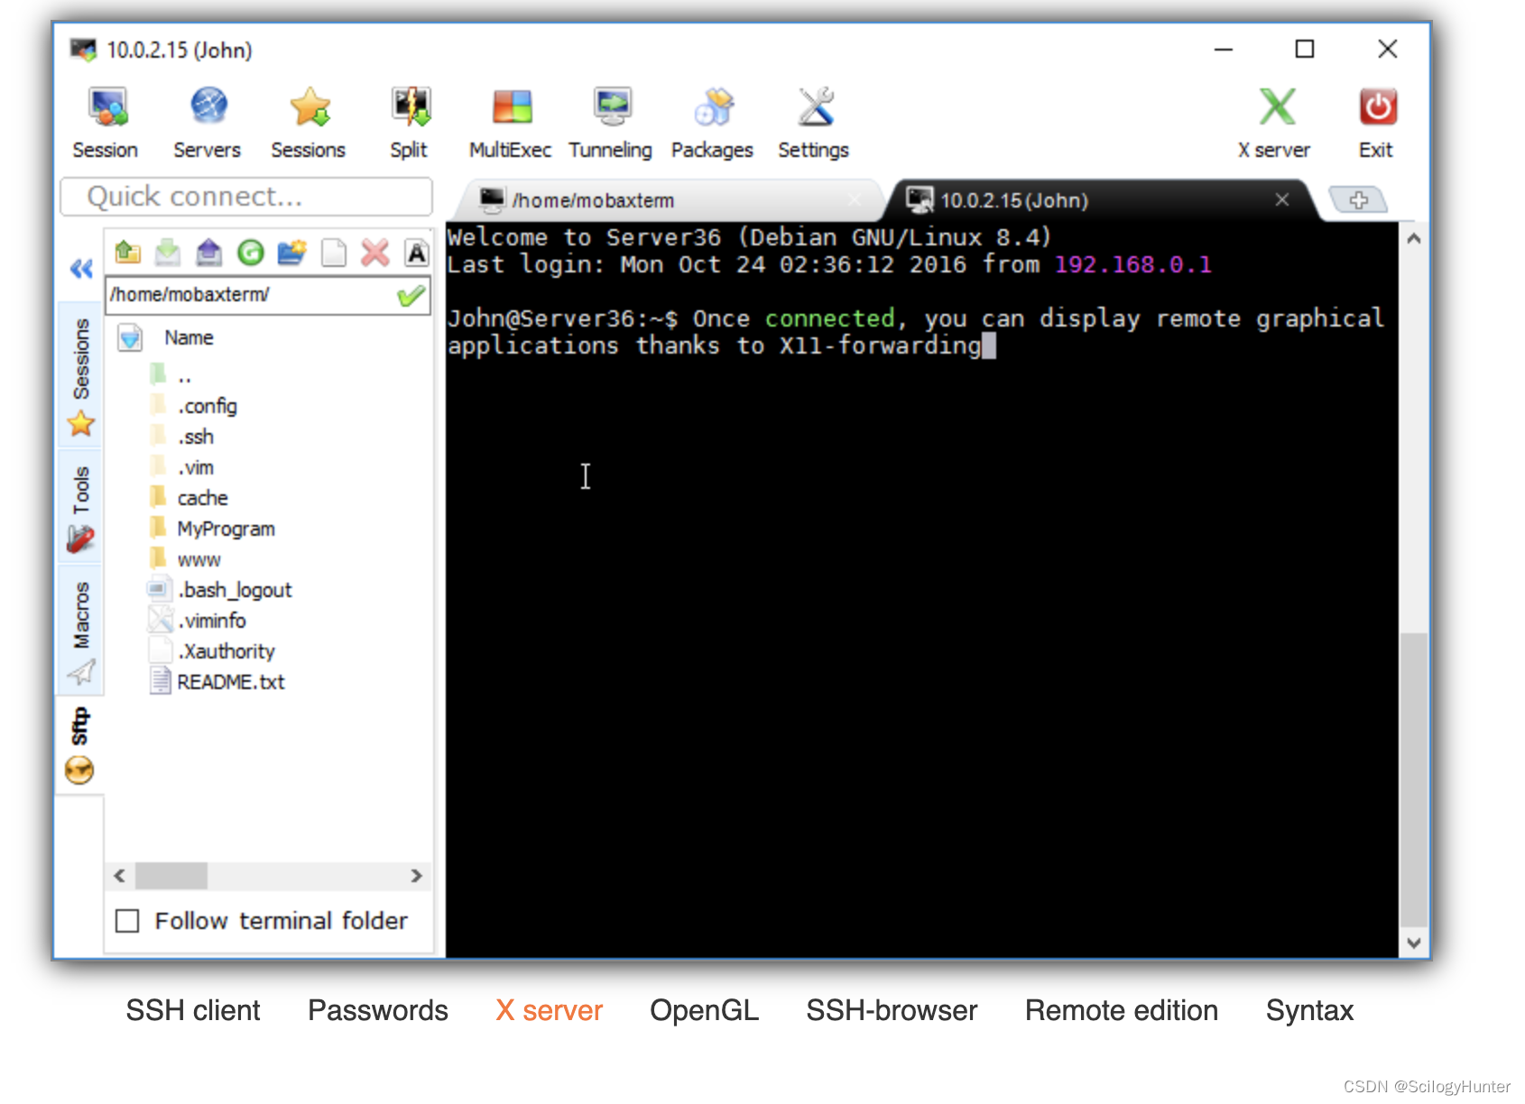Open the Syntax feature link
The height and width of the screenshot is (1104, 1525).
1309,1010
